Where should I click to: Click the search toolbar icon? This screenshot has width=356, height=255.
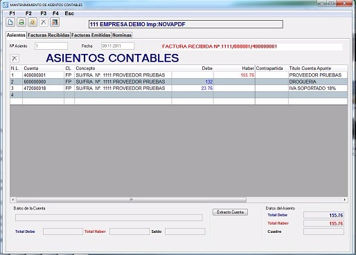(33, 22)
